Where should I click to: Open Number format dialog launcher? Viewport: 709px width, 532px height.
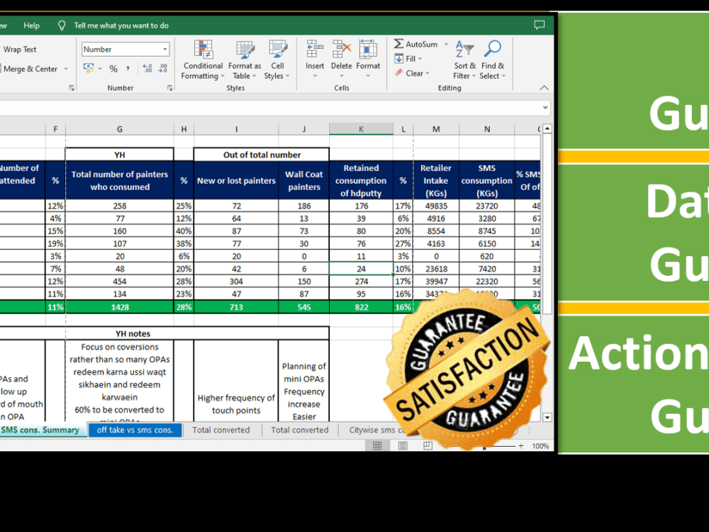tap(169, 88)
